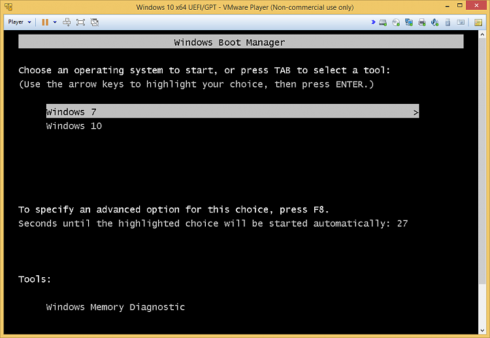Send Ctrl+Alt+Del to the virtual machine
Image resolution: width=490 pixels, height=338 pixels.
tap(67, 22)
